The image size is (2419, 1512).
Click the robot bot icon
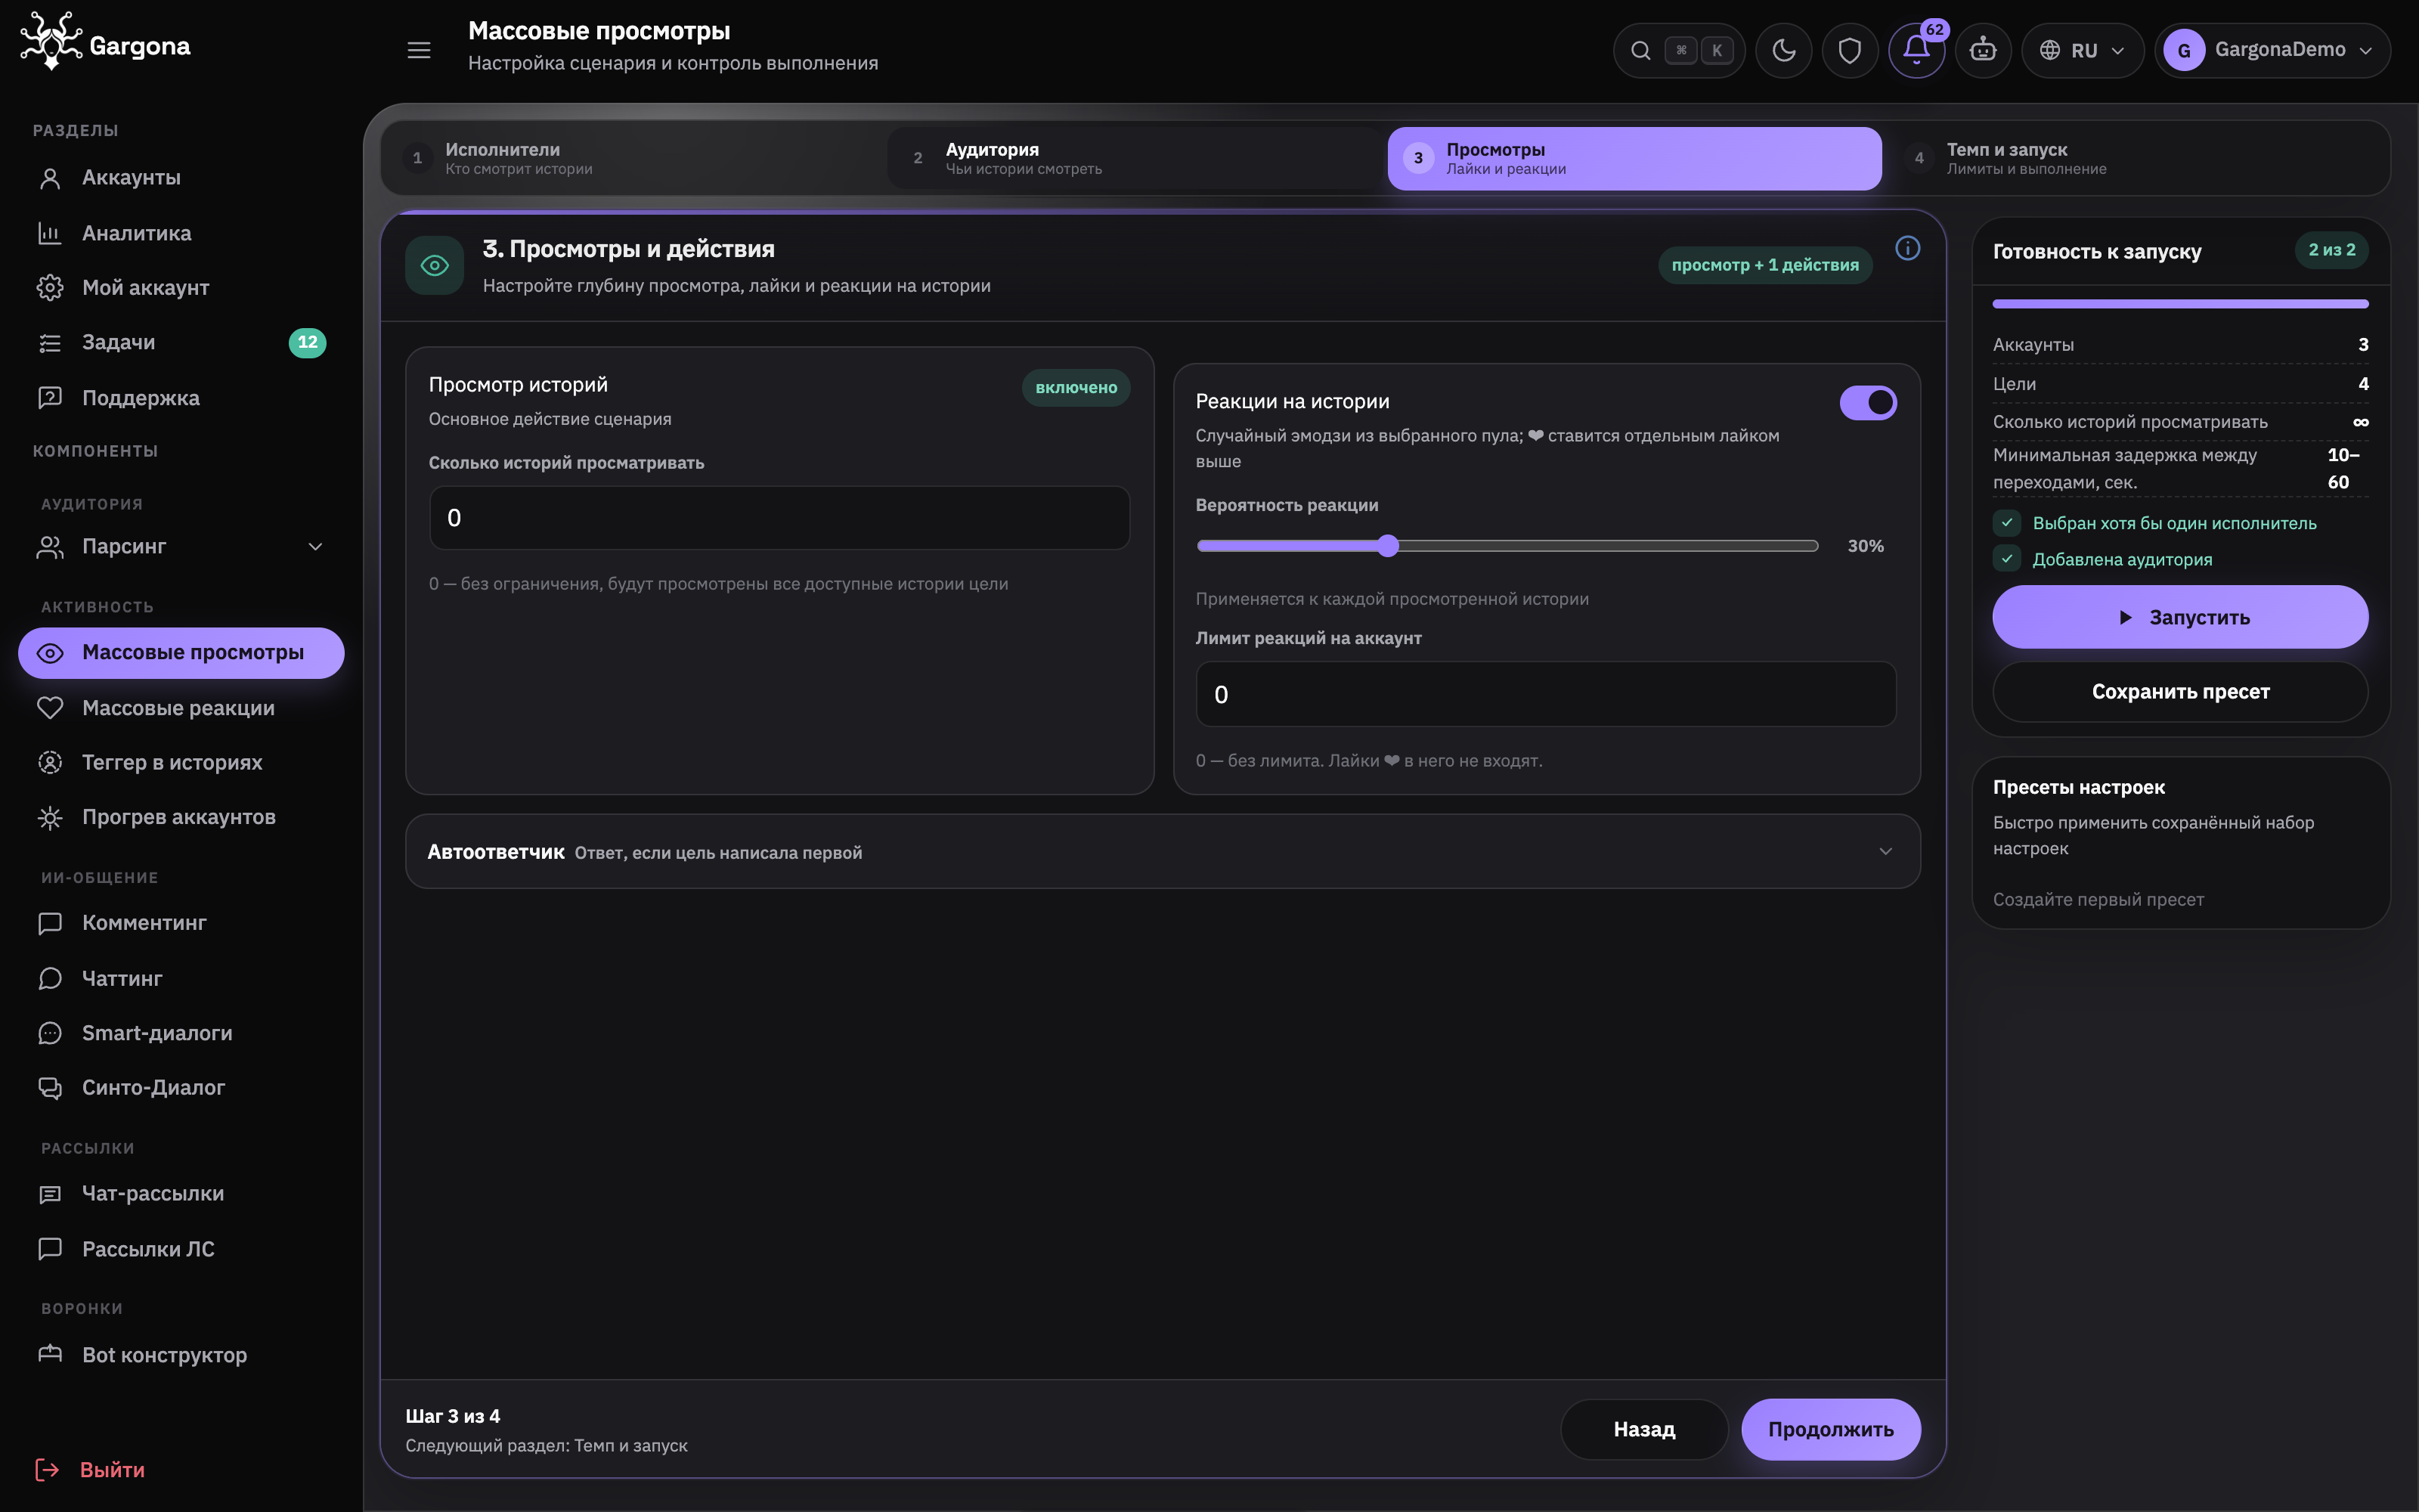(1983, 50)
